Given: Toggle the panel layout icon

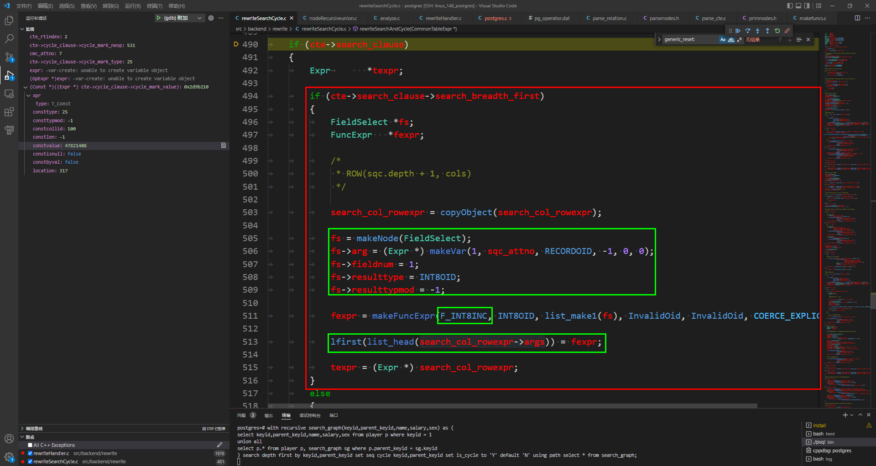Looking at the screenshot, I should pyautogui.click(x=798, y=6).
